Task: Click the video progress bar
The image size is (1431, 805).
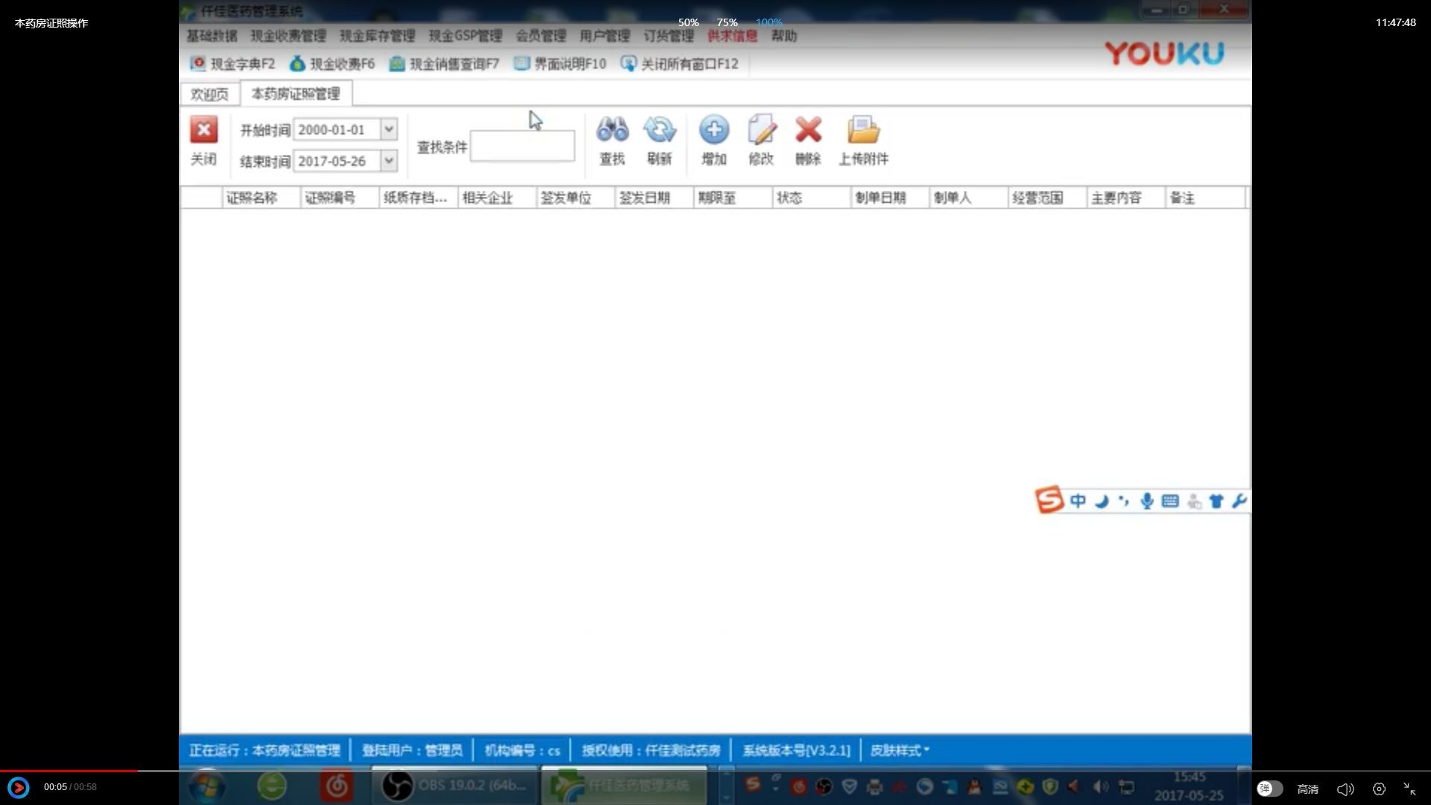Action: tap(715, 771)
